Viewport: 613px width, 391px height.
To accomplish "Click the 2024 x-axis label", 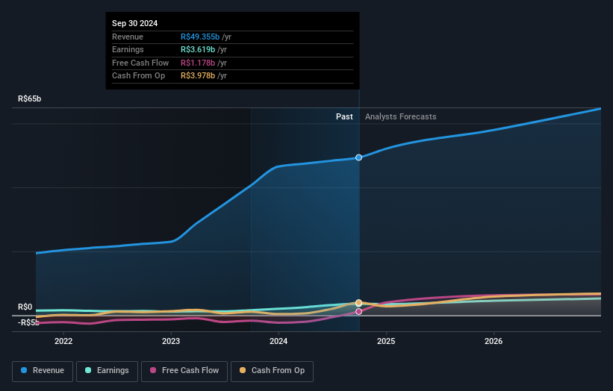I will tap(279, 341).
